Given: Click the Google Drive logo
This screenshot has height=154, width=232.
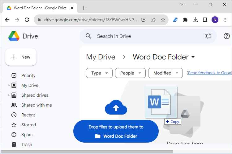Looking at the screenshot, I should pyautogui.click(x=14, y=36).
